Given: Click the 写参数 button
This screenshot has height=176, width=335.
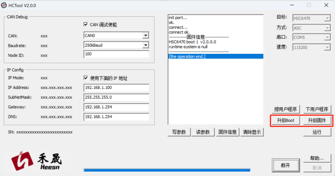Looking at the screenshot, I should coord(179,132).
